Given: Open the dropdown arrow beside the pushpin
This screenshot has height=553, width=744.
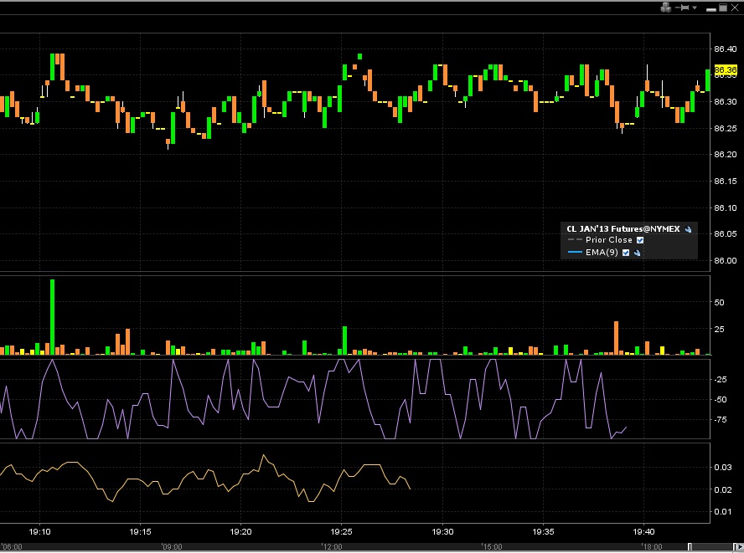Looking at the screenshot, I should [x=695, y=8].
